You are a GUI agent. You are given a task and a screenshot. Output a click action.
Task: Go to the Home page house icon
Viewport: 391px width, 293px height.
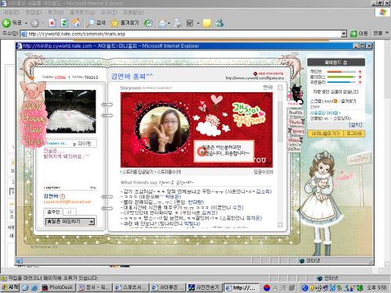(x=77, y=23)
